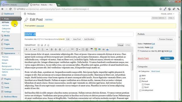Go back with the browser back arrow
The height and width of the screenshot is (102, 182).
point(3,9)
